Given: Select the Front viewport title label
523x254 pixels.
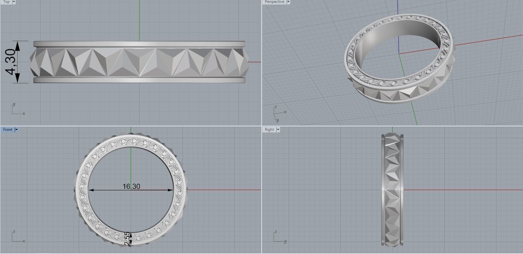Looking at the screenshot, I should [x=8, y=130].
